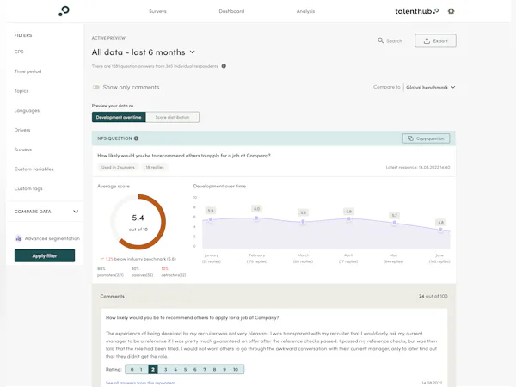Click the Export button
Viewport: 516px width, 387px height.
tap(435, 40)
